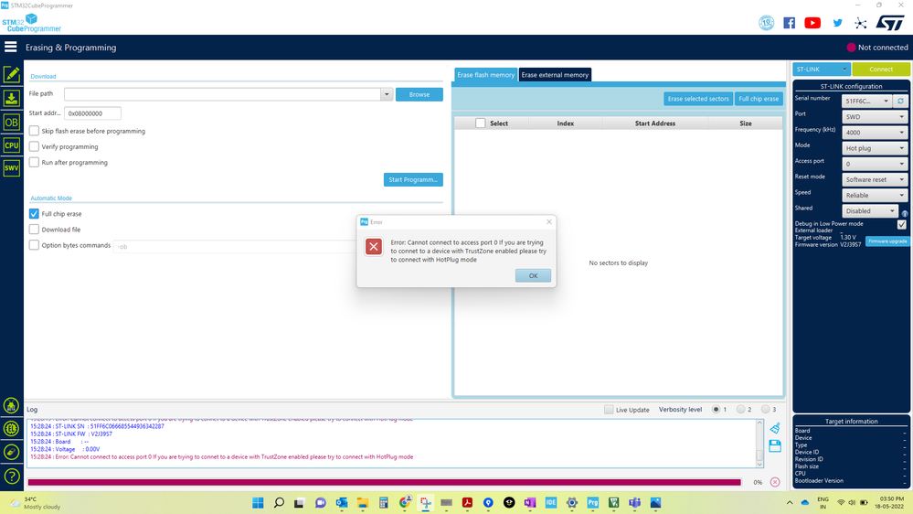
Task: Open the Reset mode dropdown
Action: (876, 179)
